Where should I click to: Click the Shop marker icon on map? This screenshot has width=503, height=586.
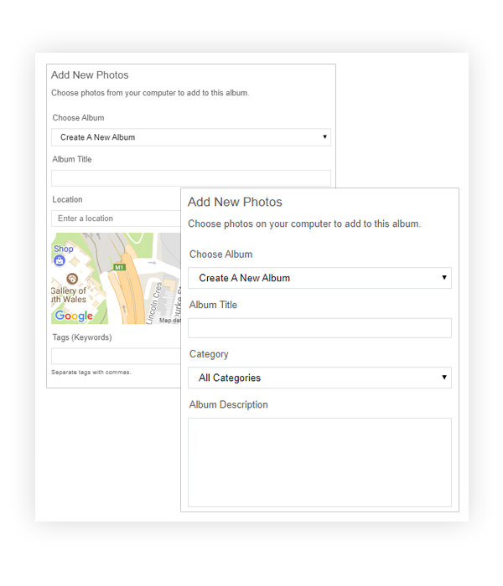coord(60,260)
